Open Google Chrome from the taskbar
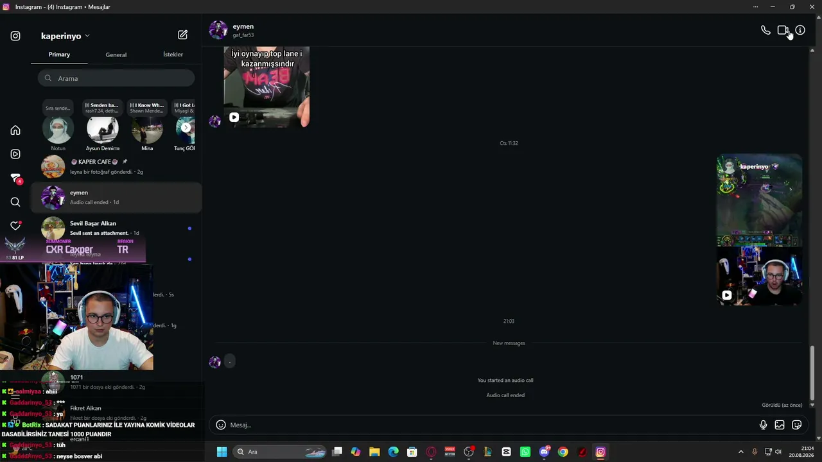Image resolution: width=822 pixels, height=462 pixels. pyautogui.click(x=563, y=452)
